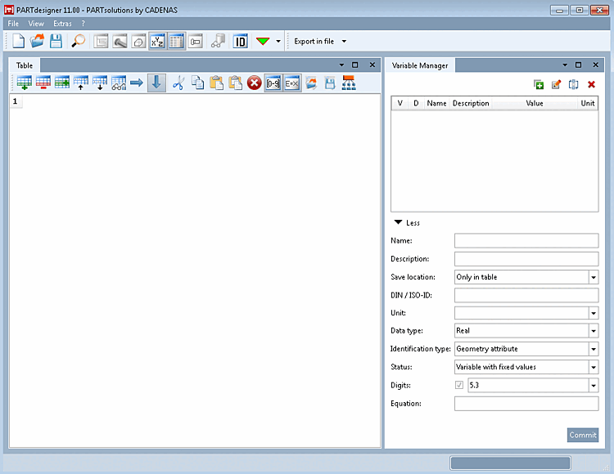Click the faded save icon in Table toolbar

(330, 83)
